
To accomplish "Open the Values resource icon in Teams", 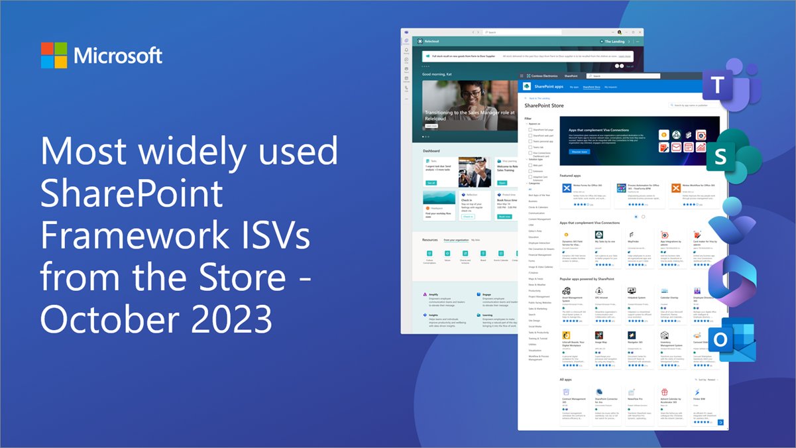I will click(x=448, y=254).
